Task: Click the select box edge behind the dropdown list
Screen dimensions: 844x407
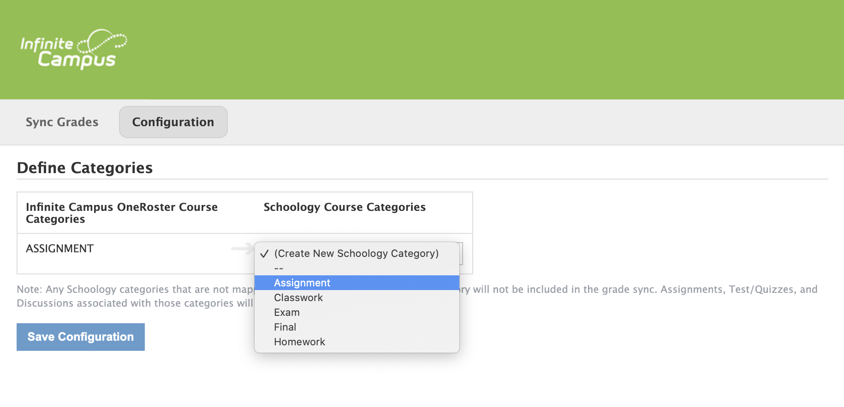Action: tap(461, 253)
